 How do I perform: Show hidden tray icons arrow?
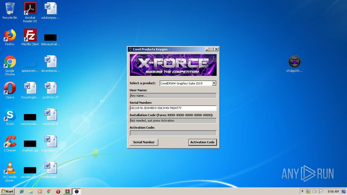(302, 191)
